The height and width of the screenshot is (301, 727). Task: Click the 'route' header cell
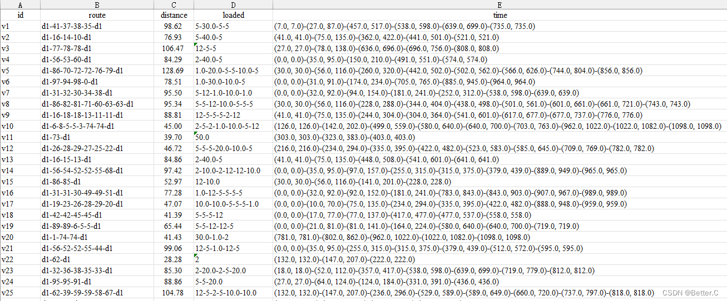(97, 15)
